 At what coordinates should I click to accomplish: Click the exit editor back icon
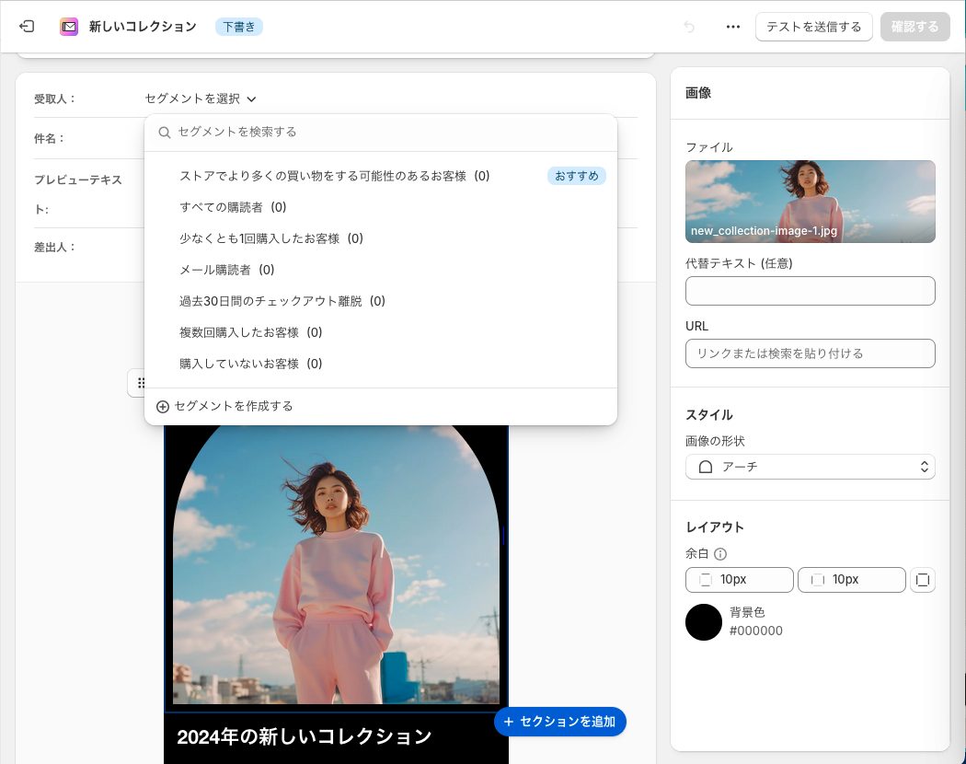27,27
